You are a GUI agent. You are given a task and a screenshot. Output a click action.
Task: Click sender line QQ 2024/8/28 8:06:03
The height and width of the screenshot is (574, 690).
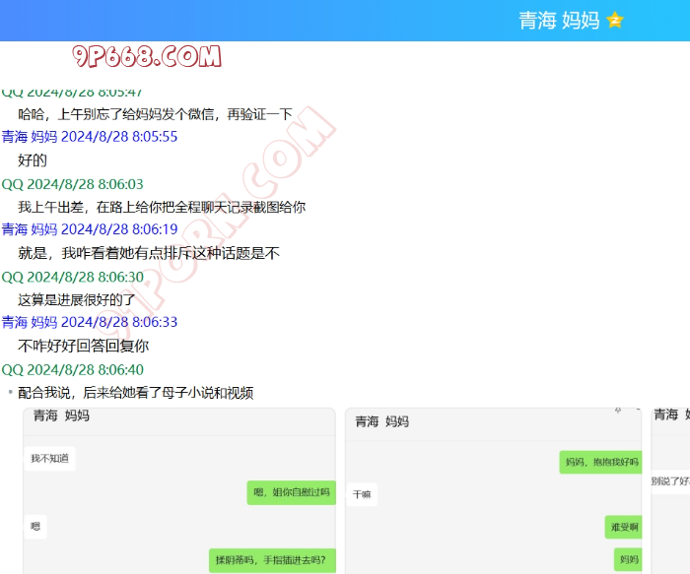(x=73, y=184)
